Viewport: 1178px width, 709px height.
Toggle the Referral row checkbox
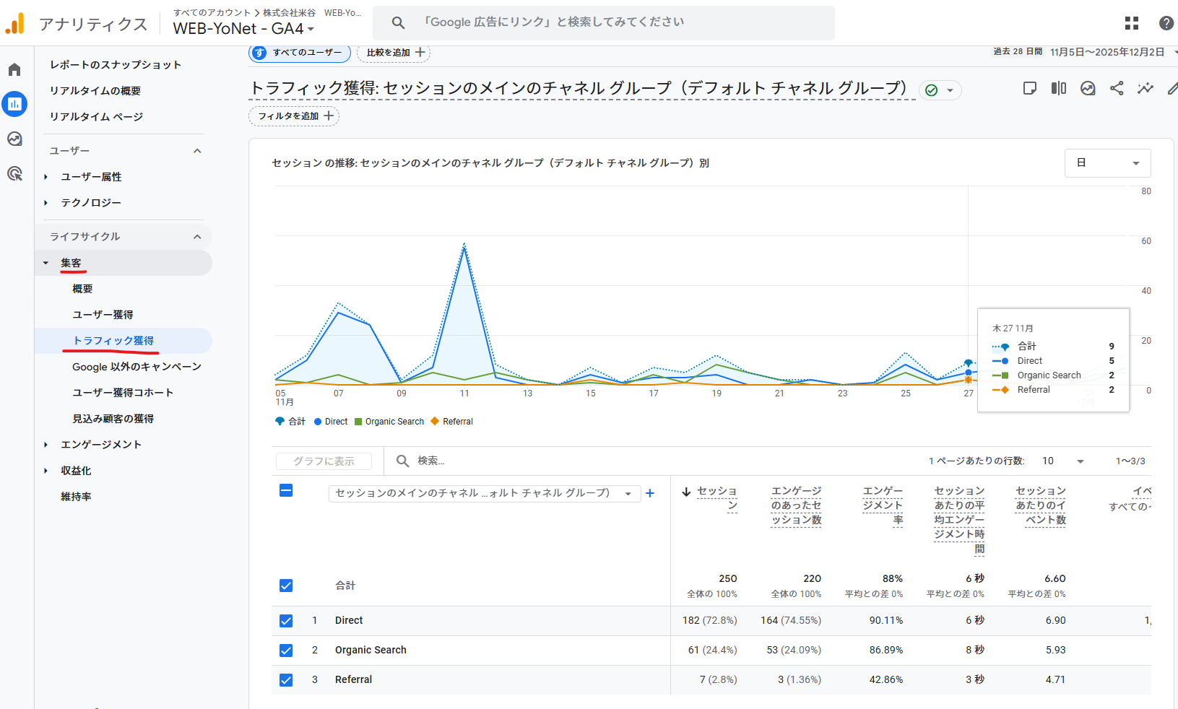click(286, 680)
